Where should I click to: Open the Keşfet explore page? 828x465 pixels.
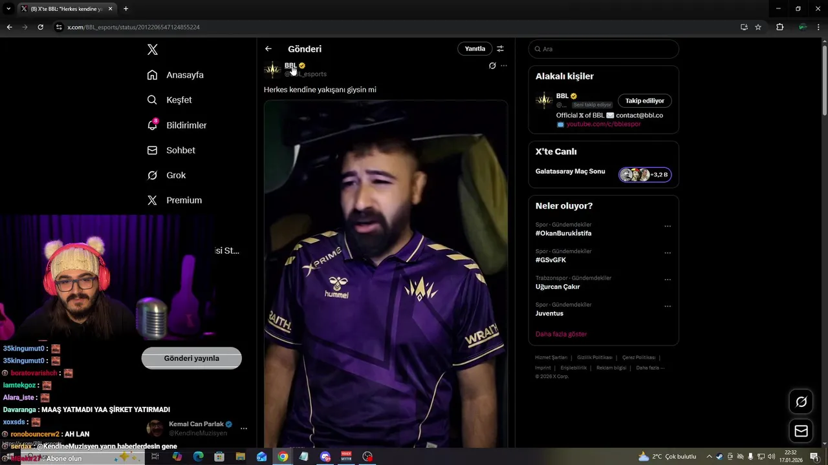pyautogui.click(x=169, y=100)
